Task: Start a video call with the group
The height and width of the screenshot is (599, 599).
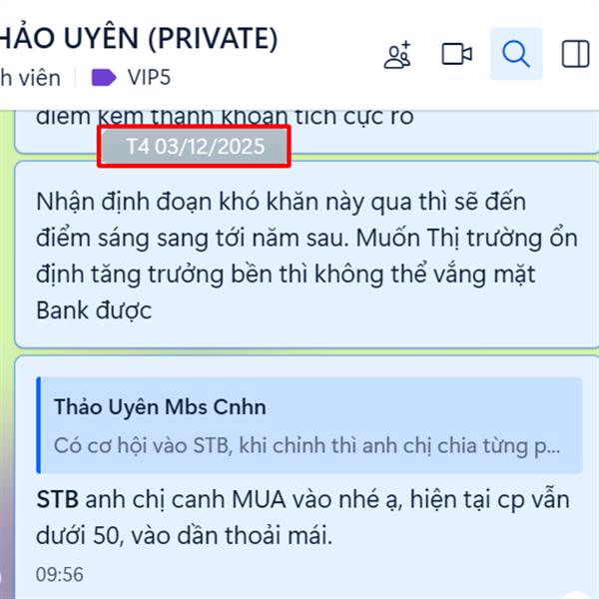Action: point(456,54)
